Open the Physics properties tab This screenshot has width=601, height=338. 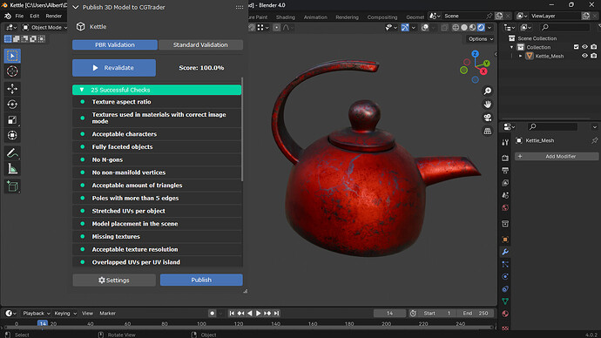point(505,277)
